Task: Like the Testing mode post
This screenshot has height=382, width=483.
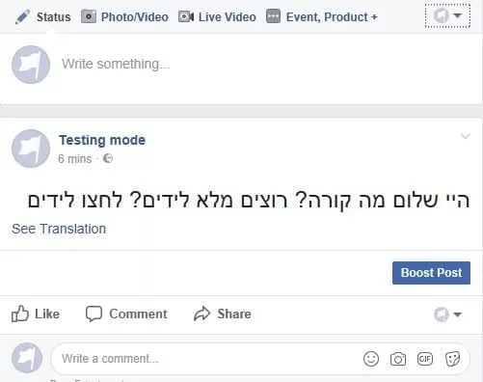Action: click(36, 314)
